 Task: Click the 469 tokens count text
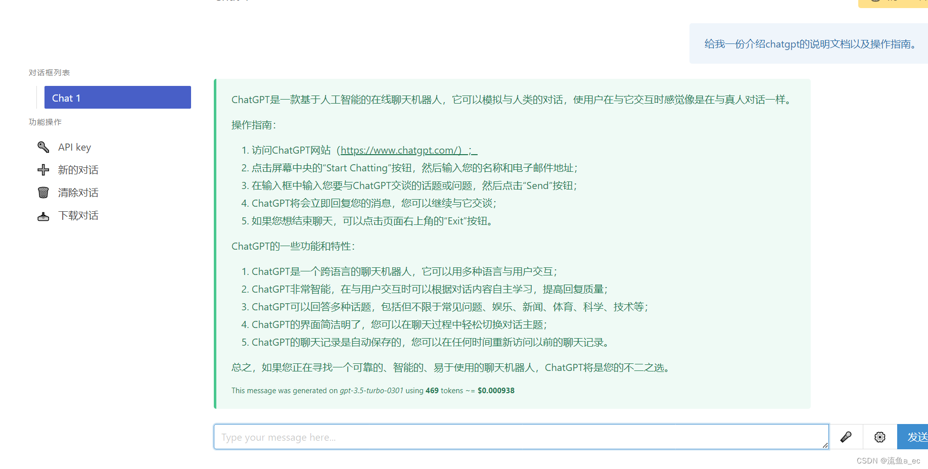(x=444, y=391)
